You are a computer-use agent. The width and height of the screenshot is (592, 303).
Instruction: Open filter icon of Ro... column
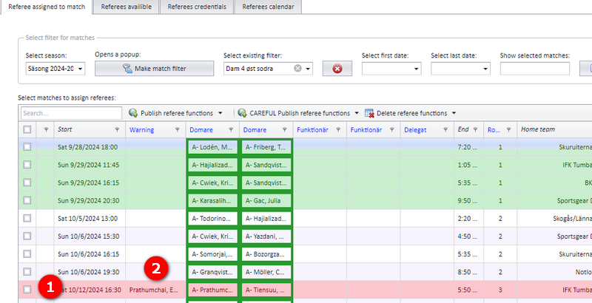pos(508,129)
